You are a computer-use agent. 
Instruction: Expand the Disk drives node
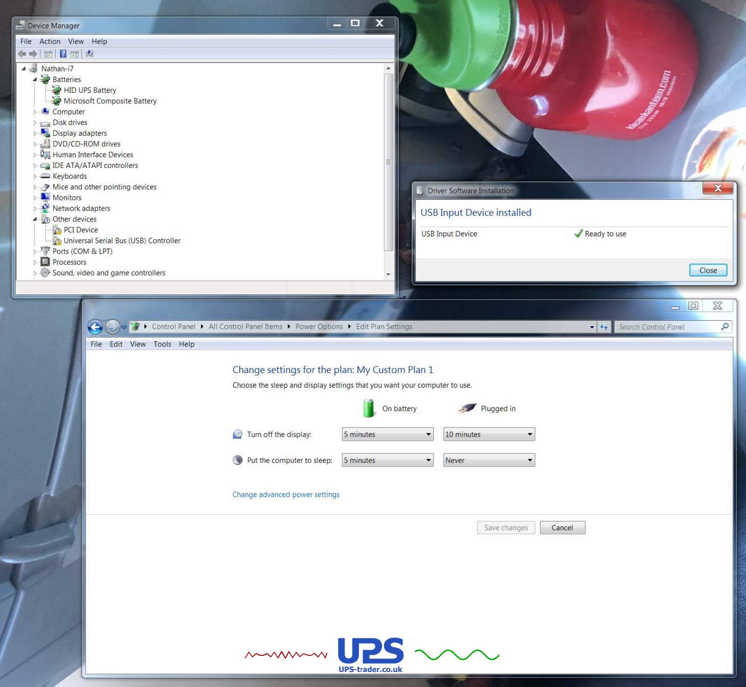click(35, 123)
